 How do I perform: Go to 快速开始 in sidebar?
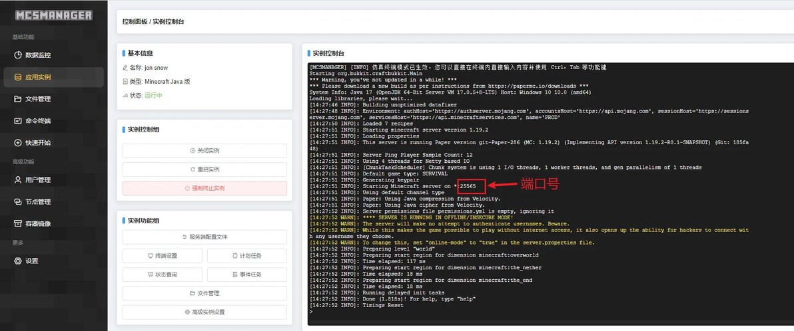pyautogui.click(x=53, y=142)
